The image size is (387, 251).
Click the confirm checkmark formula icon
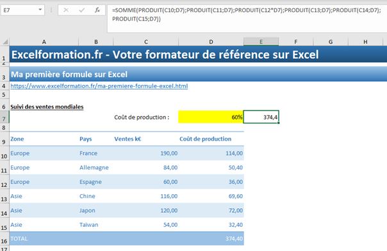[x=82, y=10]
